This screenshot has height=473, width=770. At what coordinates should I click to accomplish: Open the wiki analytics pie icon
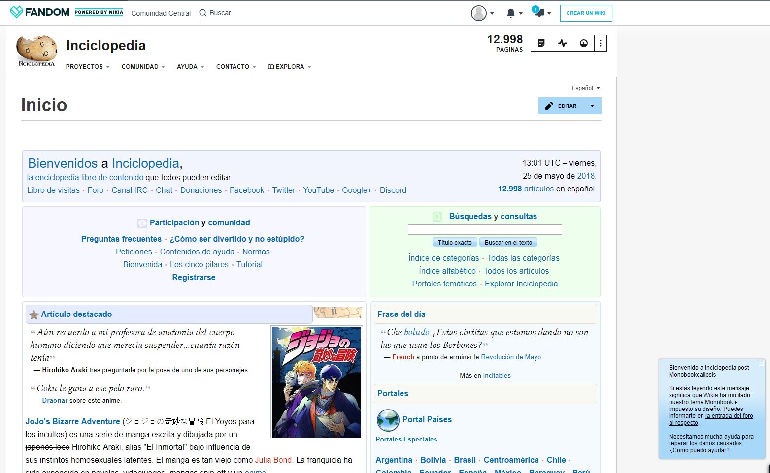[x=584, y=43]
